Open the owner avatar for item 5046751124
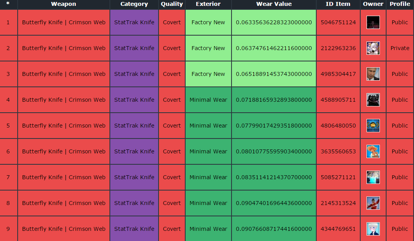Image resolution: width=414 pixels, height=241 pixels. point(373,22)
